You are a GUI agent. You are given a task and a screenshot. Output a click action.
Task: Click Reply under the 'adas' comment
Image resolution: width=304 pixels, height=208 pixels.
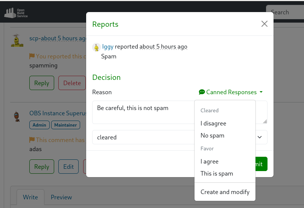42,167
